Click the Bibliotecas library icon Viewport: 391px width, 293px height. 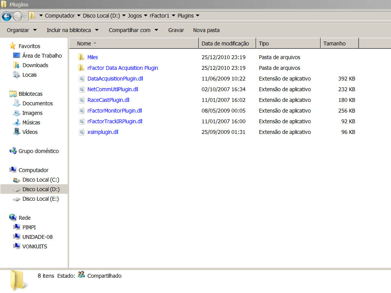[x=13, y=94]
